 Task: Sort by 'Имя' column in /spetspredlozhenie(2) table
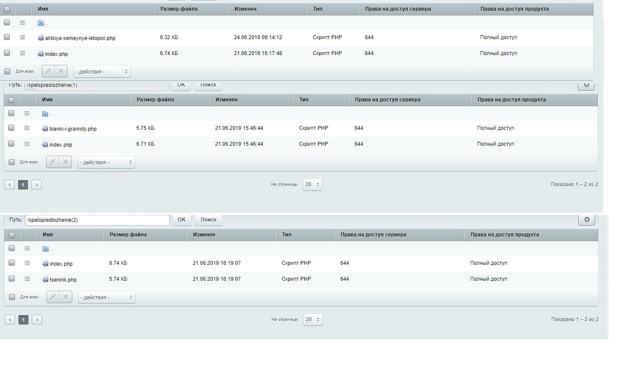pyautogui.click(x=69, y=235)
